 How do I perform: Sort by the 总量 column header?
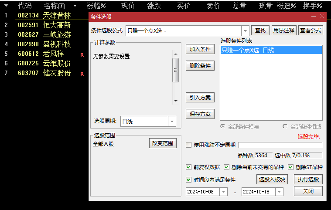[x=239, y=6]
